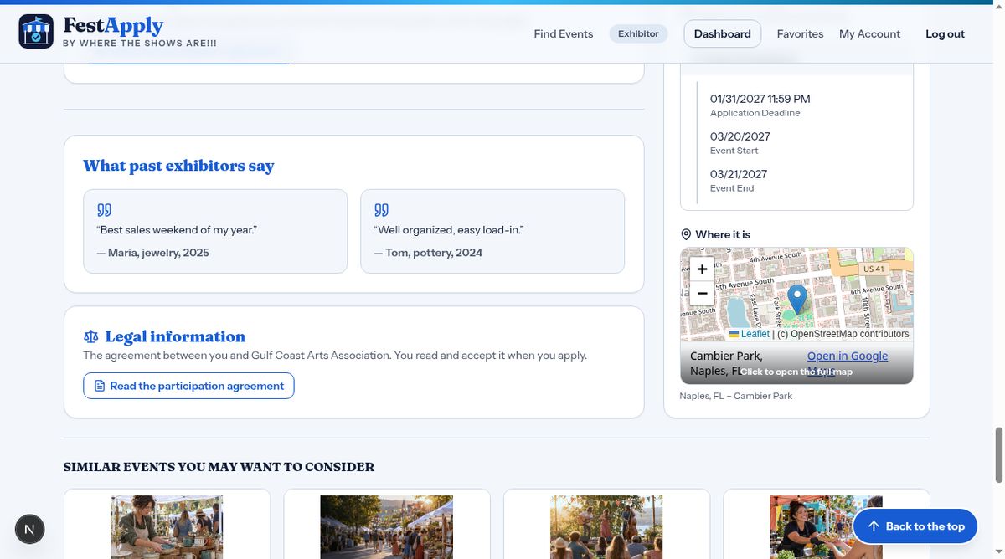This screenshot has height=559, width=1005.
Task: Open Favorites in the navigation
Action: pyautogui.click(x=800, y=33)
